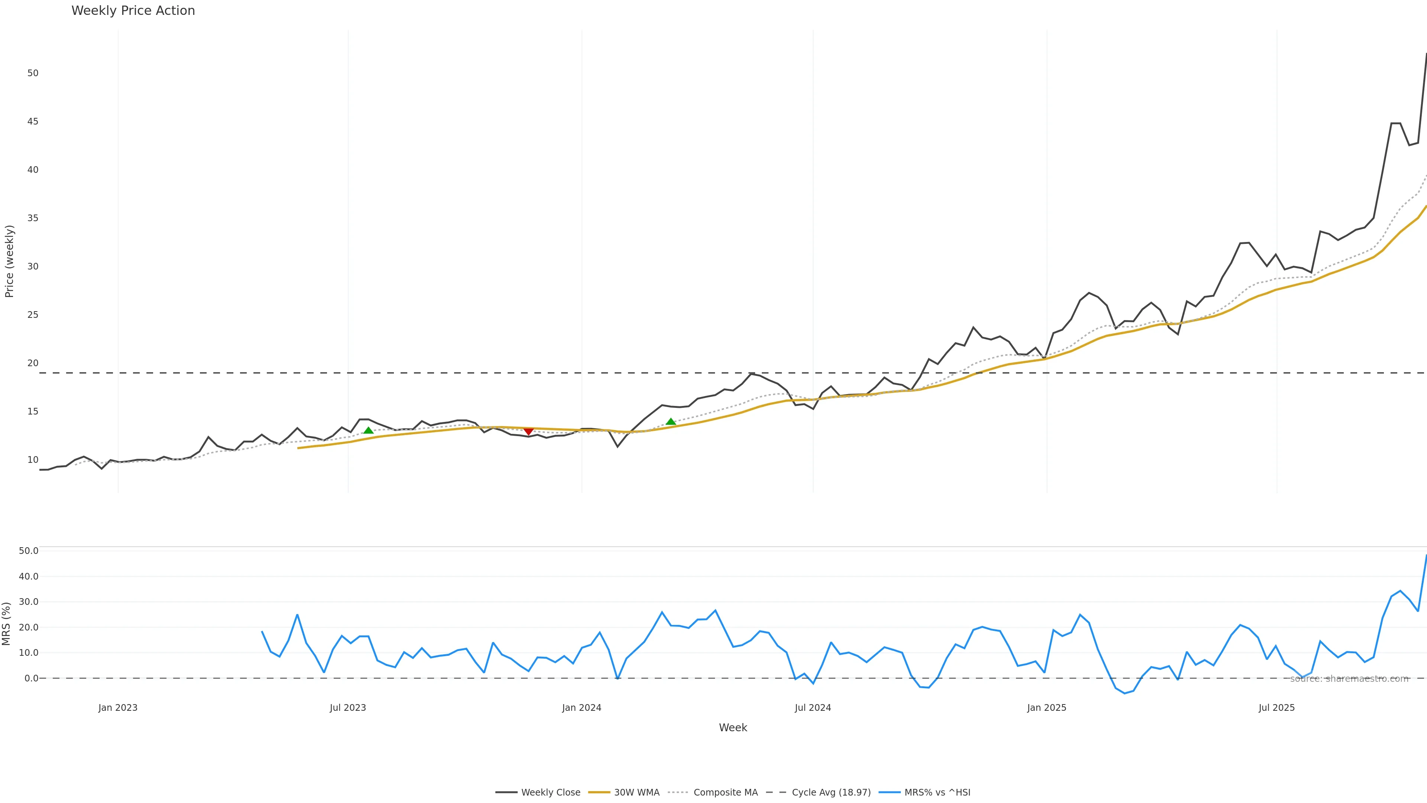
Task: Click the Jul 2025 x-axis tick label
Action: click(x=1276, y=708)
